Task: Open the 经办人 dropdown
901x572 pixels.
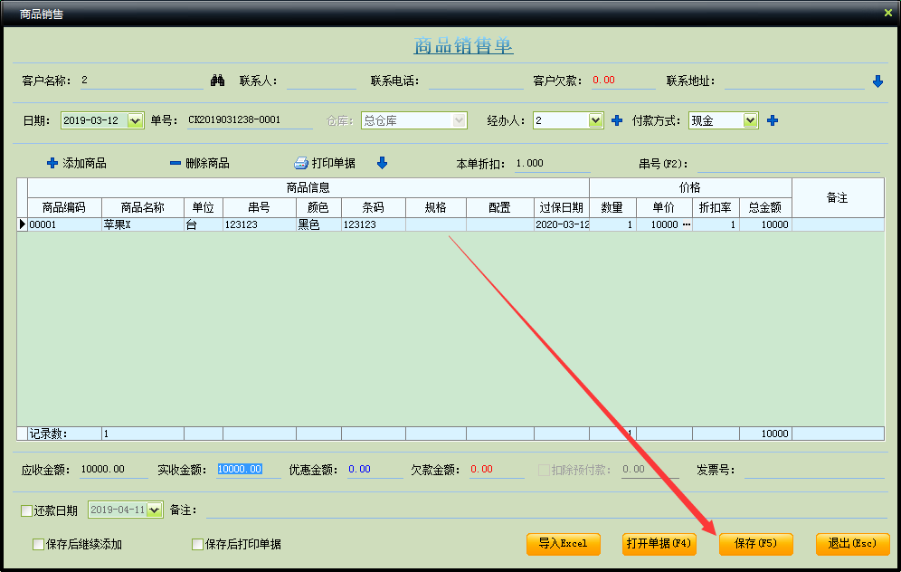Action: click(x=595, y=120)
